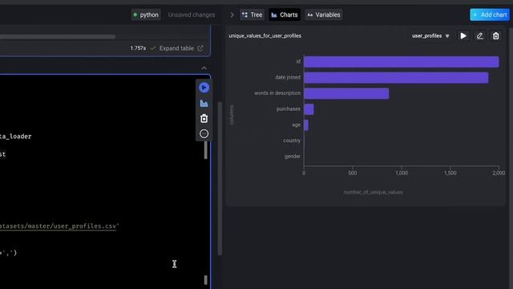Switch to the Variables tab
This screenshot has height=289, width=513.
(324, 14)
